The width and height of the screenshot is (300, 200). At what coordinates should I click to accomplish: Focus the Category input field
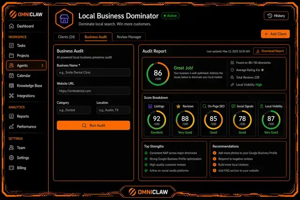tap(74, 110)
